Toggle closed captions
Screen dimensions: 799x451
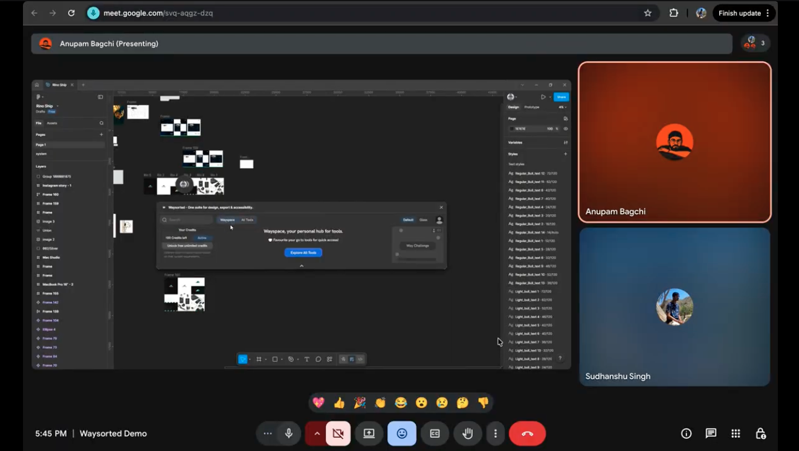435,433
